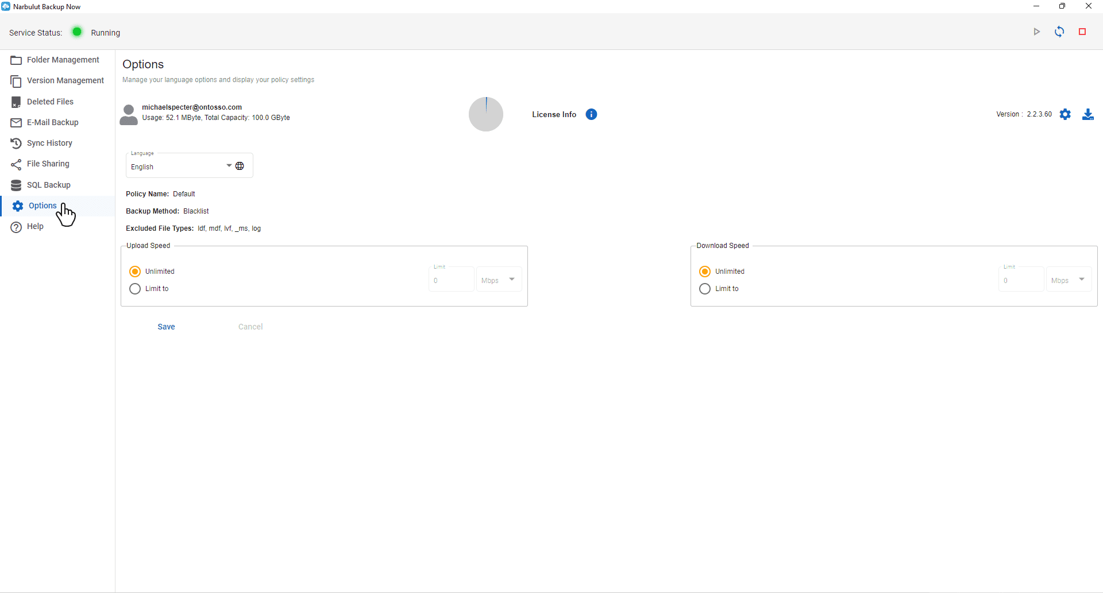Viewport: 1103px width, 593px height.
Task: Click the Narbulut app icon in title bar
Action: click(x=6, y=6)
